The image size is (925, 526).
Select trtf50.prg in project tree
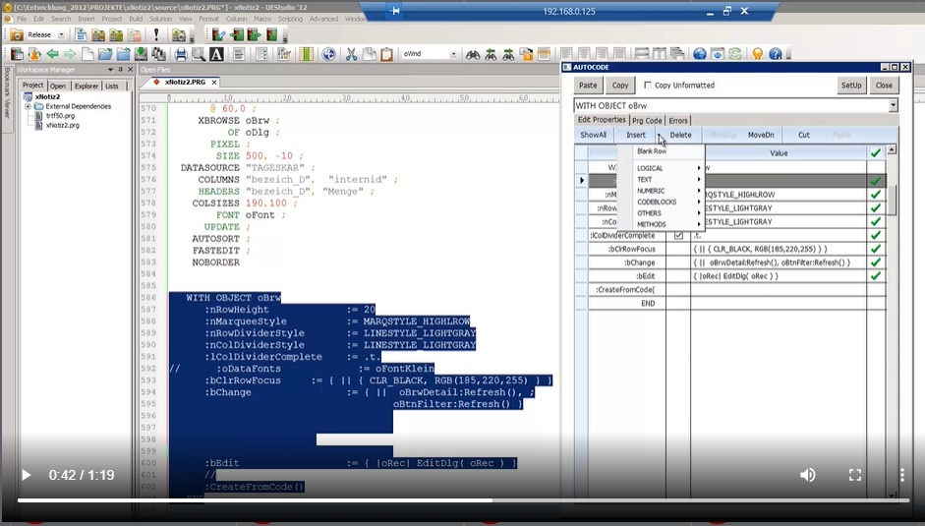pos(60,116)
